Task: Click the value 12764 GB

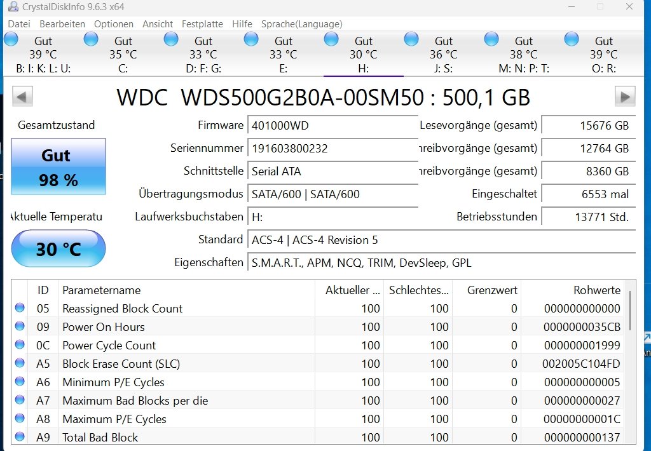Action: (588, 148)
